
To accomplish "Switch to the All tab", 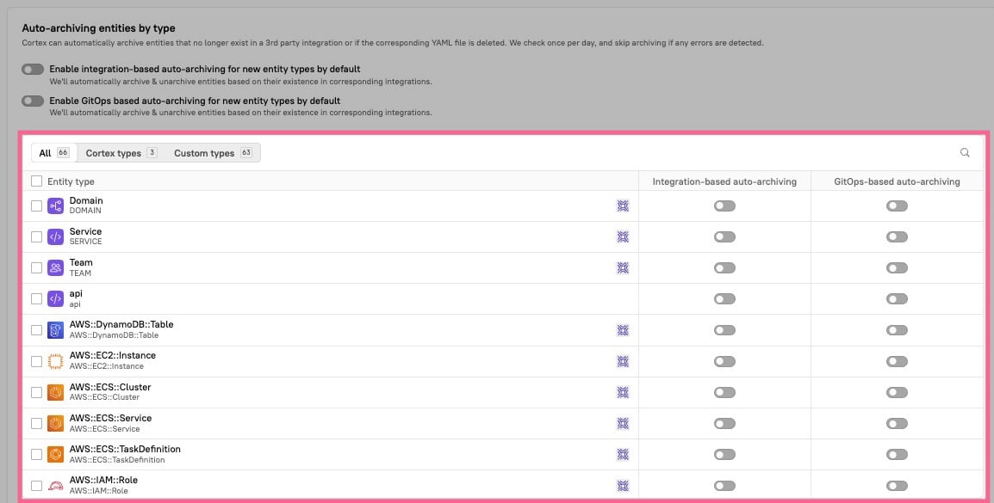I will [x=54, y=152].
